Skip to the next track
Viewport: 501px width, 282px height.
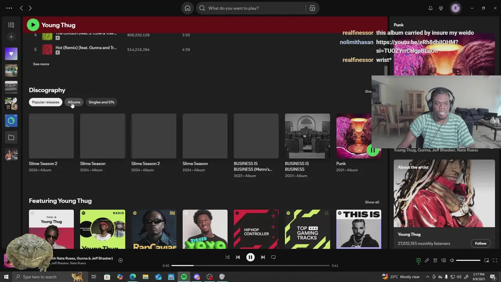pos(263,257)
